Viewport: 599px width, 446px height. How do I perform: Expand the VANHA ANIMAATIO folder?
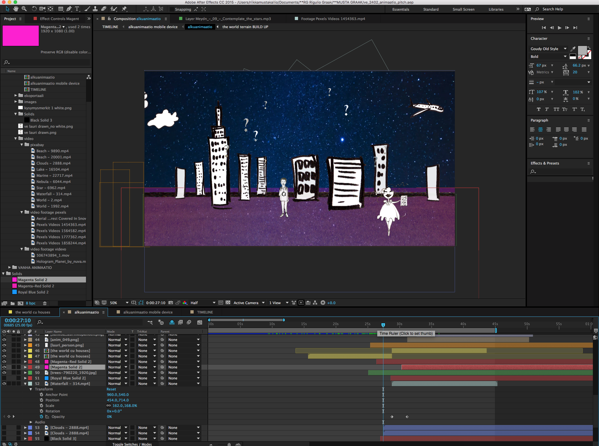click(x=9, y=268)
